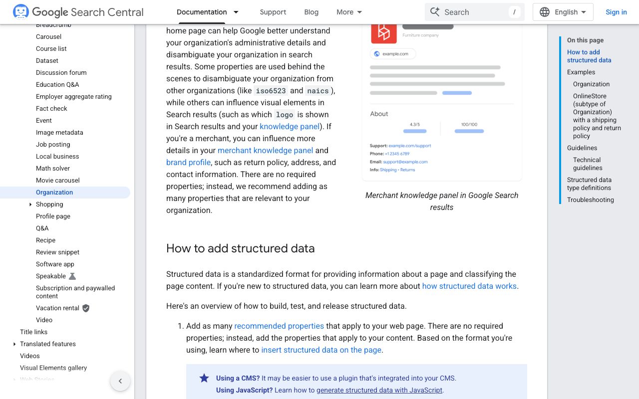The height and width of the screenshot is (399, 639).
Task: Open insert structured data on the page link
Action: tap(321, 350)
